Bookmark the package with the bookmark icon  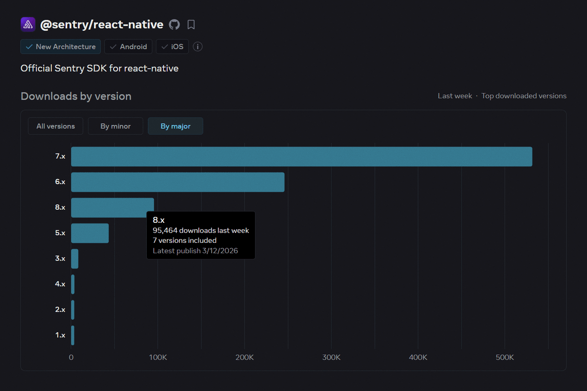(x=191, y=24)
